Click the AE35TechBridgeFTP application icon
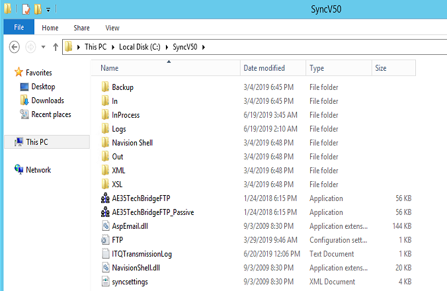 point(105,198)
